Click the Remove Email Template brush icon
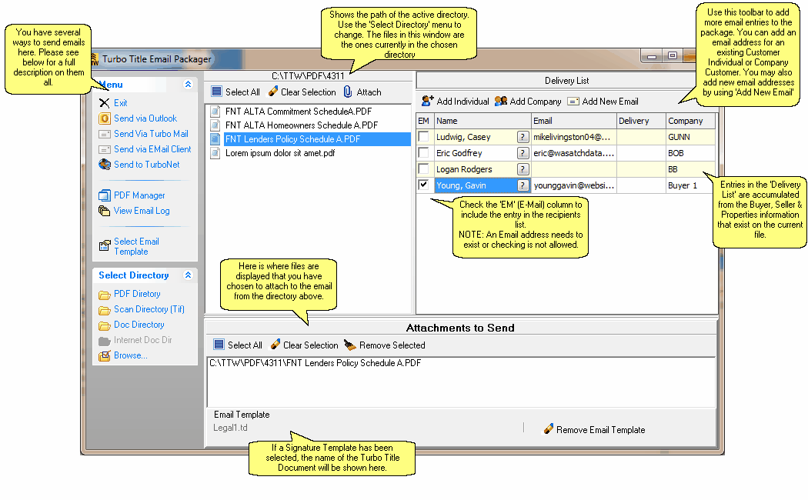 pos(549,428)
